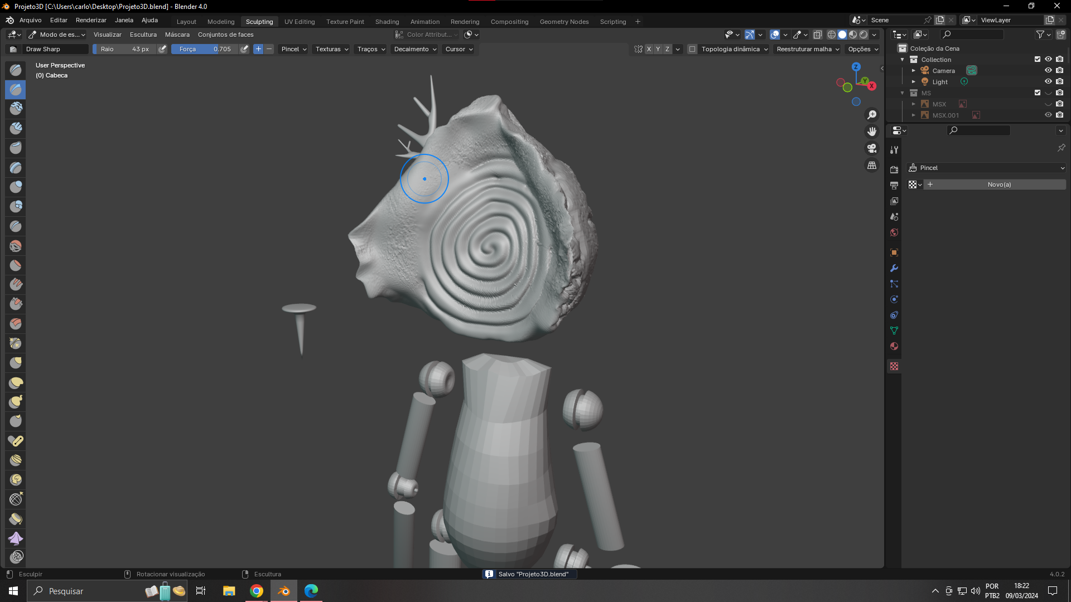1071x602 pixels.
Task: Adjust the Força strength slider
Action: [x=205, y=49]
